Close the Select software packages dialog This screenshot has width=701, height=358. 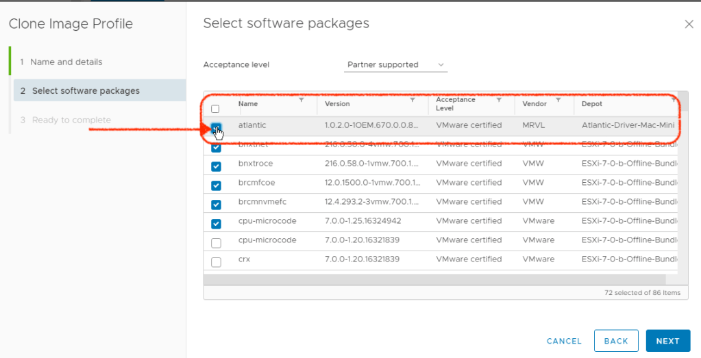pos(689,24)
